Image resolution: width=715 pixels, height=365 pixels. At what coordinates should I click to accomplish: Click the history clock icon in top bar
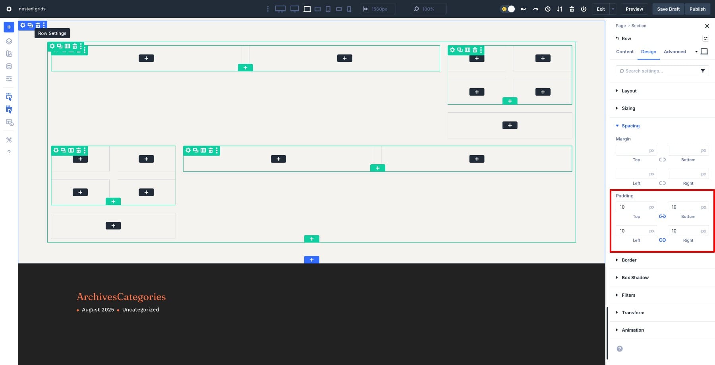click(x=548, y=9)
